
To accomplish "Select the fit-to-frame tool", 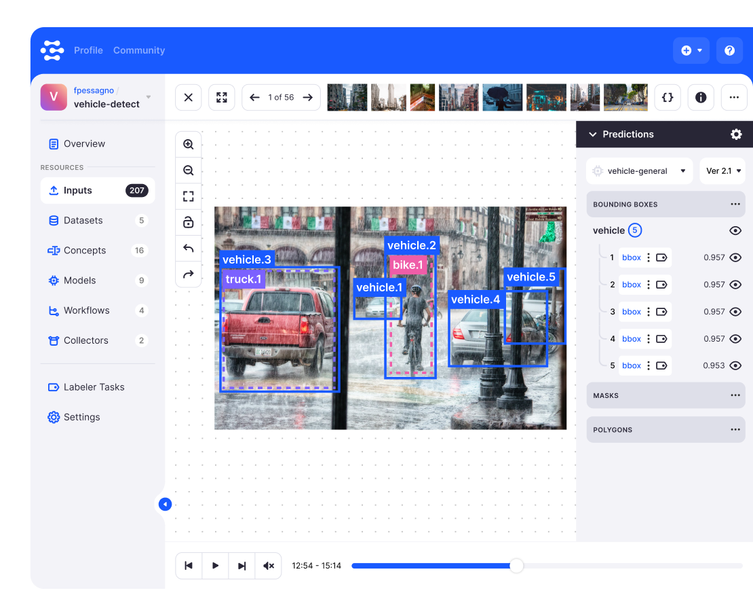I will (x=189, y=197).
